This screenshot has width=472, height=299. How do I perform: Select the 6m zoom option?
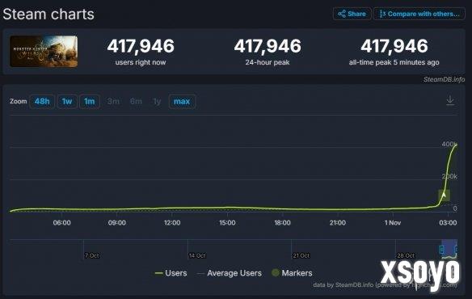point(136,102)
